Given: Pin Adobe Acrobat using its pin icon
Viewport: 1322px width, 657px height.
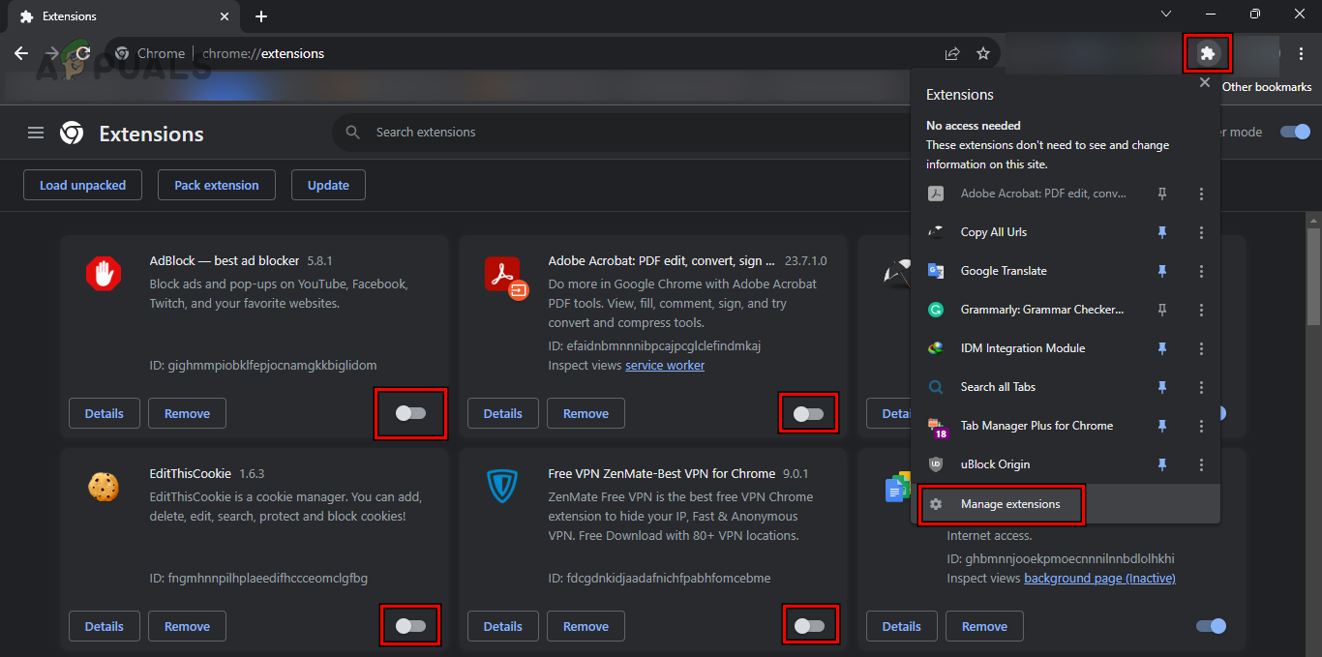Looking at the screenshot, I should (x=1161, y=194).
